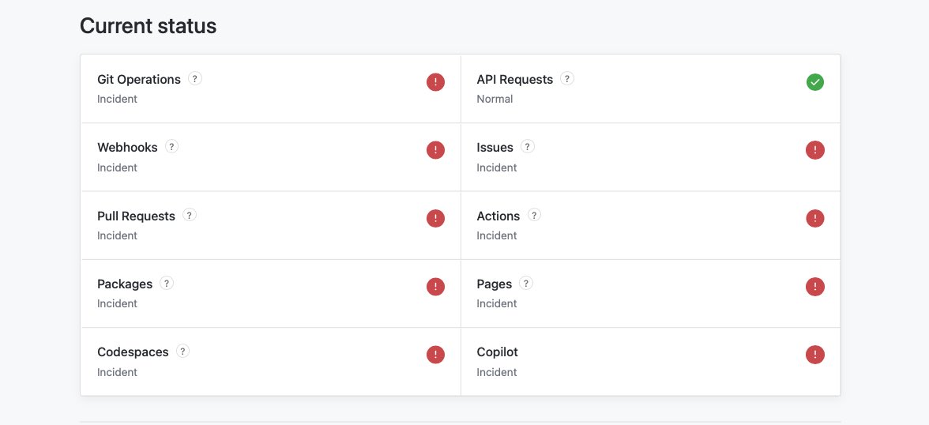This screenshot has height=425, width=929.
Task: Open the Git Operations help question mark
Action: point(195,78)
